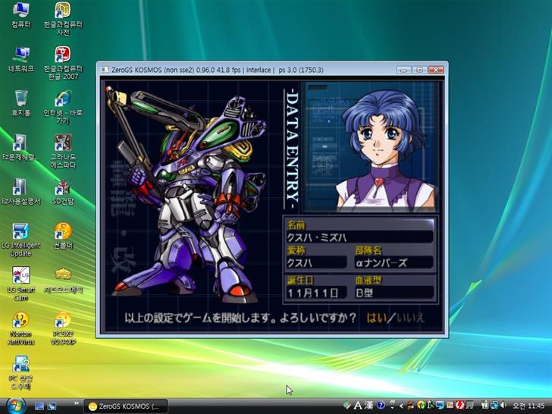This screenshot has height=414, width=552.
Task: Open the language bar help icon
Action: [x=381, y=406]
